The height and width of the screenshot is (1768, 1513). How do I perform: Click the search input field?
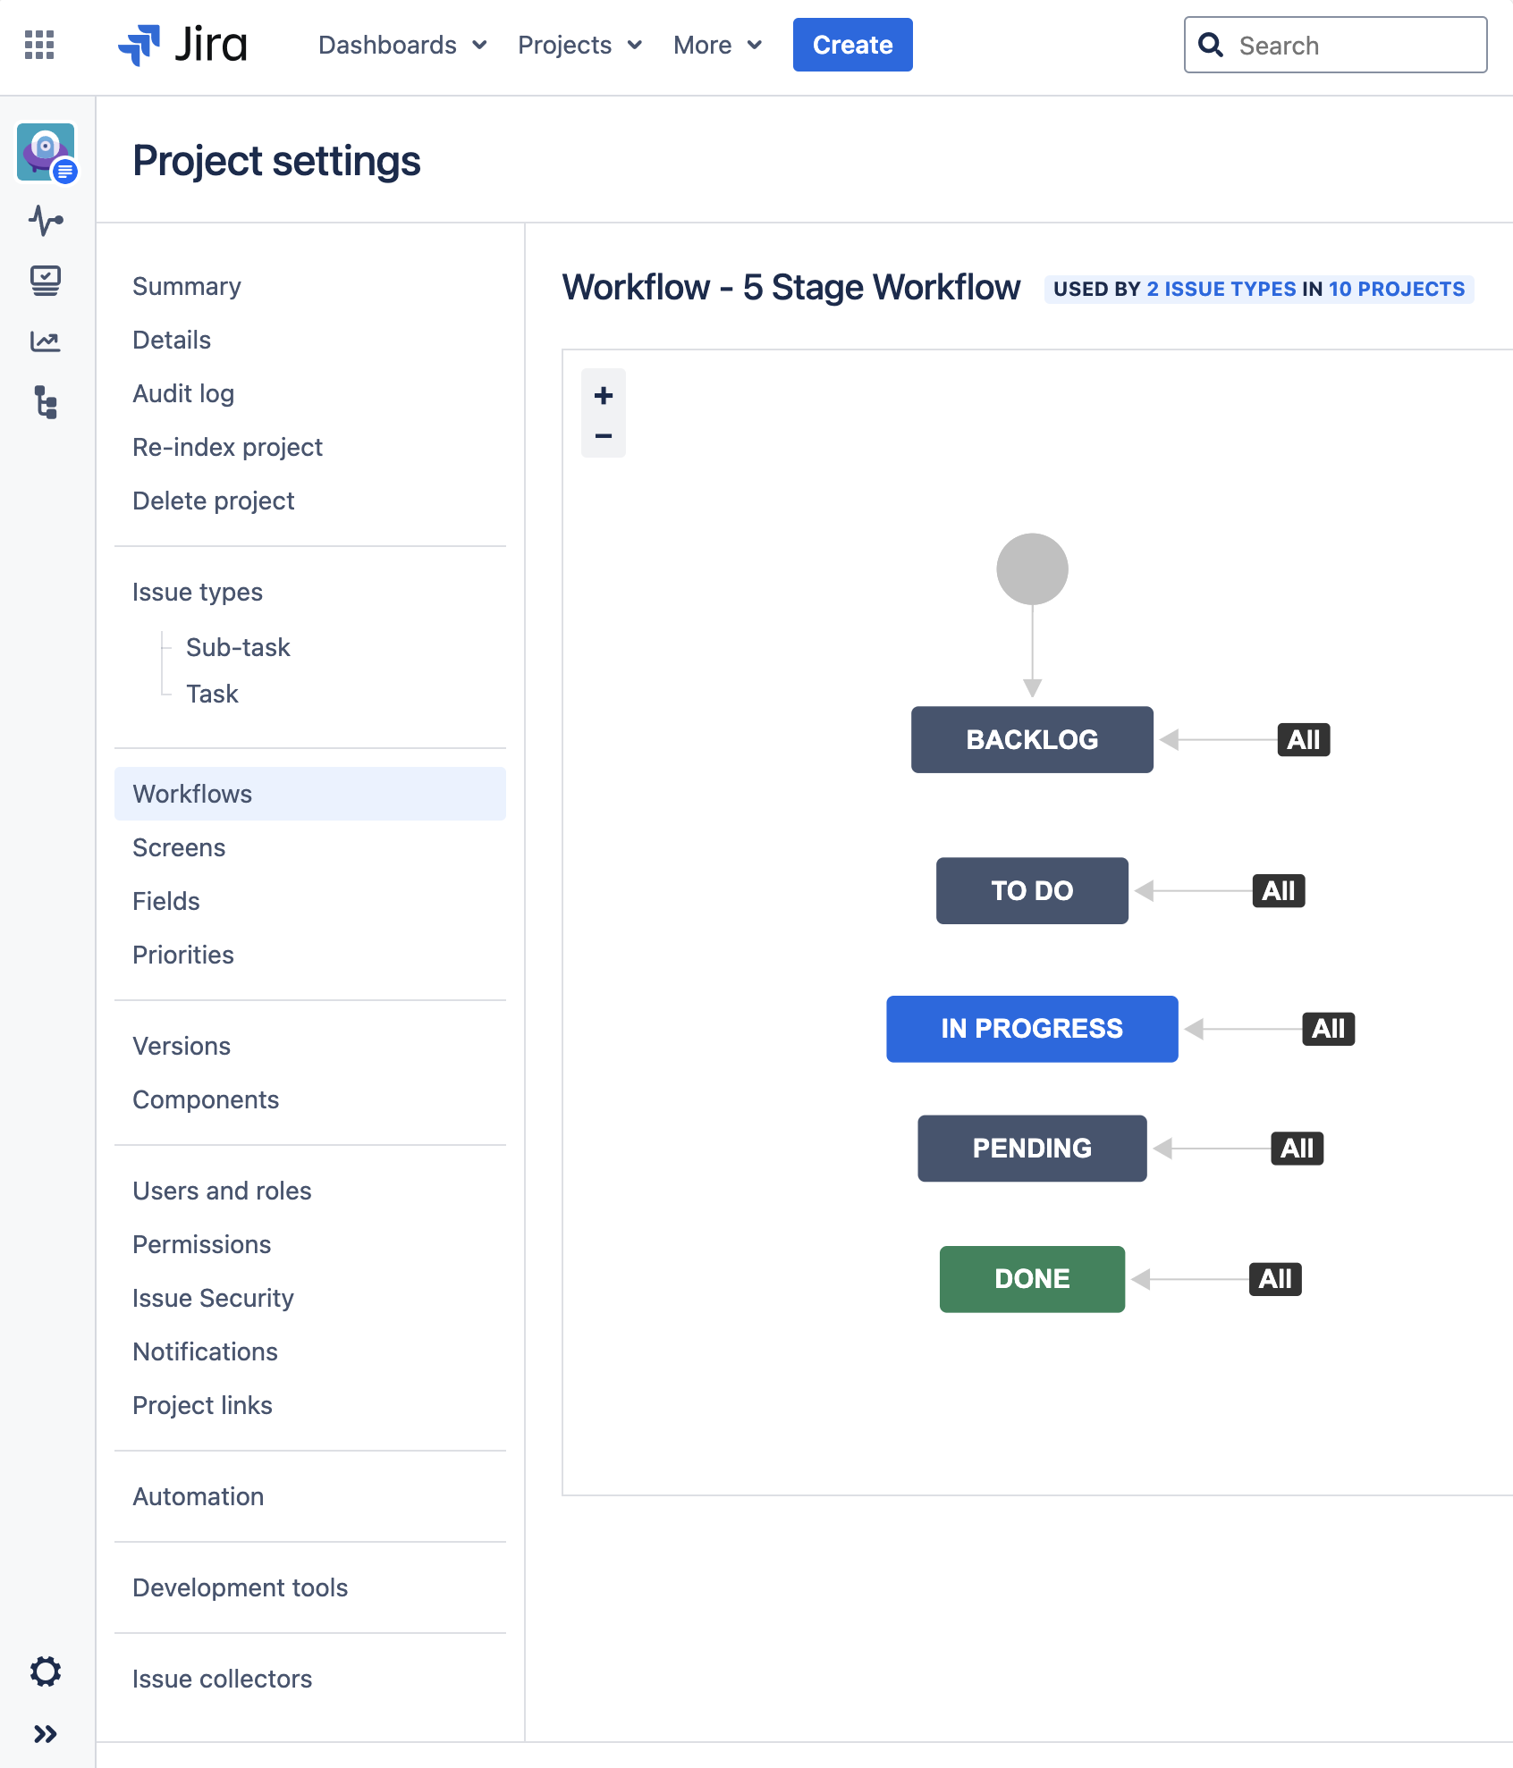click(1336, 45)
